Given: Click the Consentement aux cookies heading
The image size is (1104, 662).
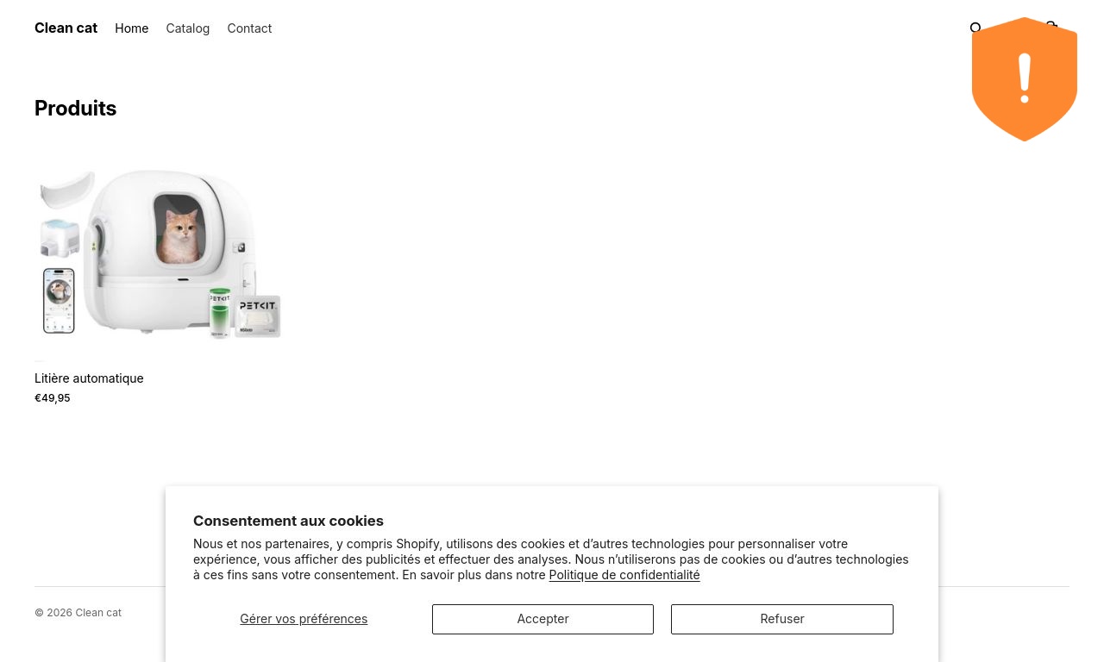Looking at the screenshot, I should (x=288, y=521).
